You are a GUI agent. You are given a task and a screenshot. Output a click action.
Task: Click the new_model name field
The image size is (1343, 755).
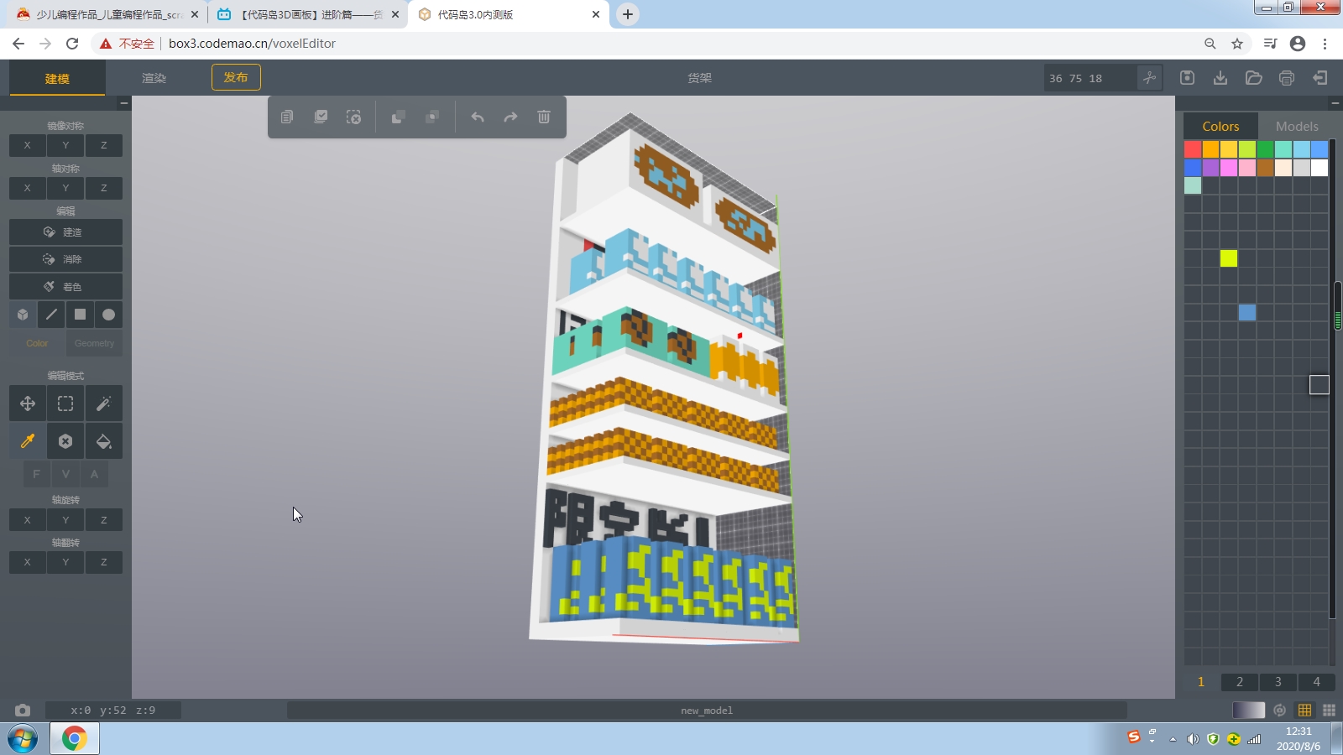(x=707, y=711)
